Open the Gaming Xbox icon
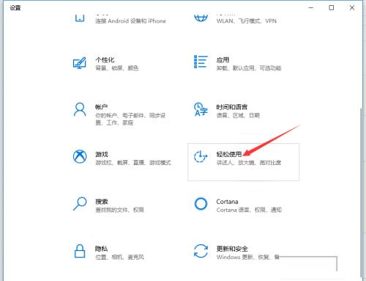The image size is (366, 281). [x=80, y=156]
